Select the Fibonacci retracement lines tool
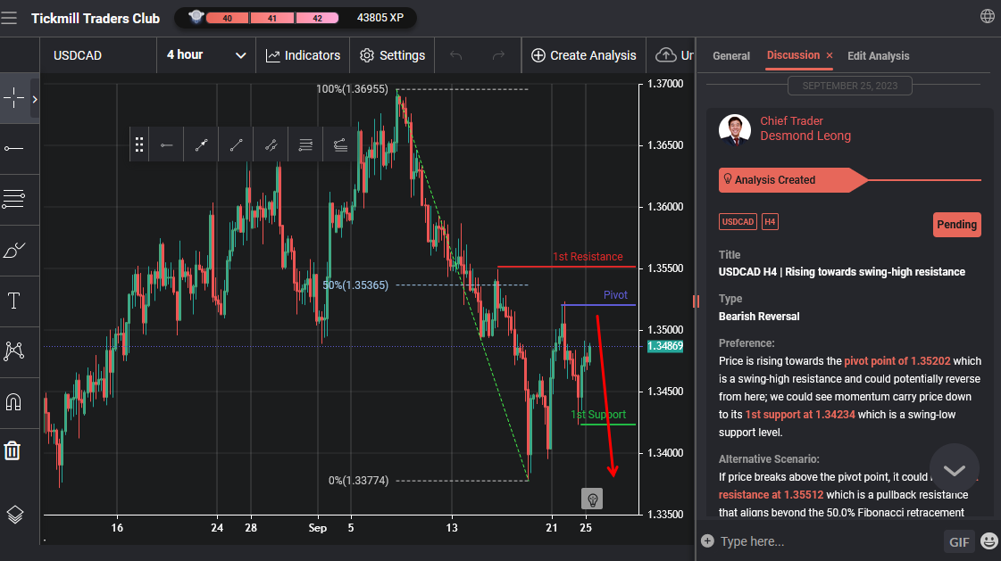The width and height of the screenshot is (1001, 561). (13, 199)
